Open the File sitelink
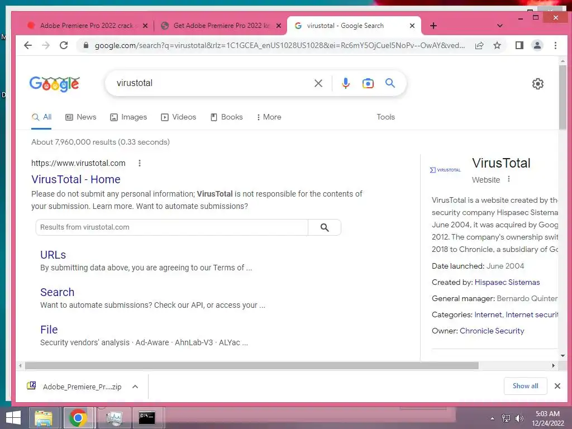Screen dimensions: 572x429 click(x=49, y=330)
